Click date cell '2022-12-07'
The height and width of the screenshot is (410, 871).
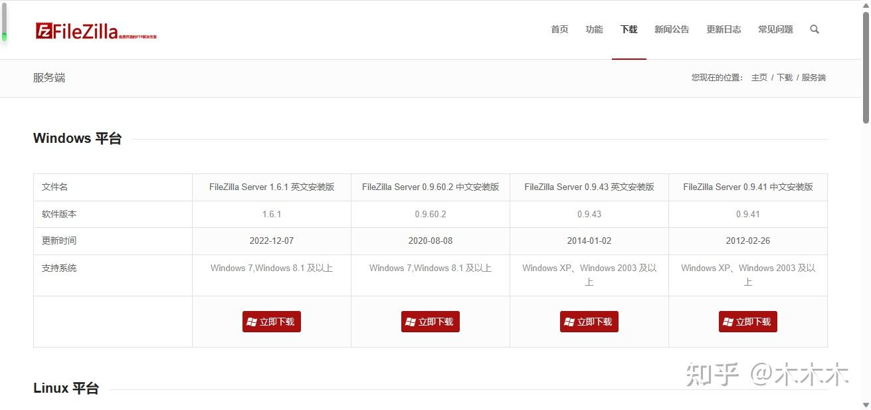coord(272,241)
